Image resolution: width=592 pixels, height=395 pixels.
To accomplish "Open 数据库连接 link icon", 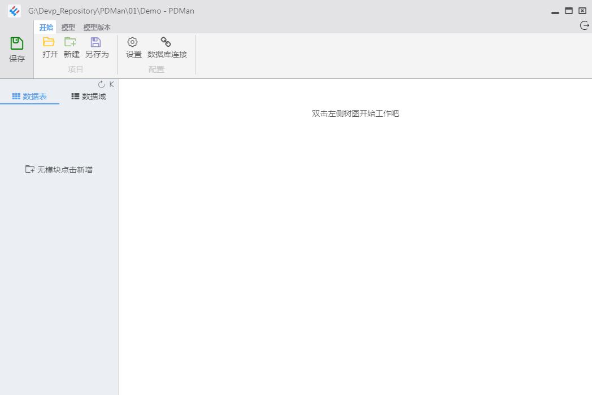I will [x=166, y=42].
